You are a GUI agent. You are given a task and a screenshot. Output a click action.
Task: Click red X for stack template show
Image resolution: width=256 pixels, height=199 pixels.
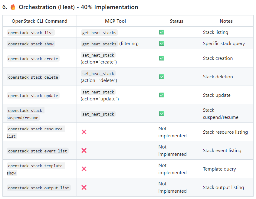coord(84,169)
